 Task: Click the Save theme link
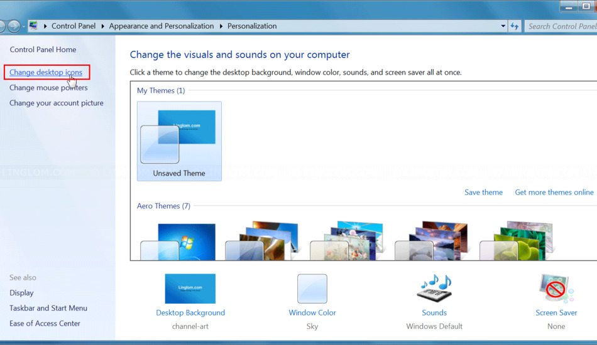tap(483, 193)
